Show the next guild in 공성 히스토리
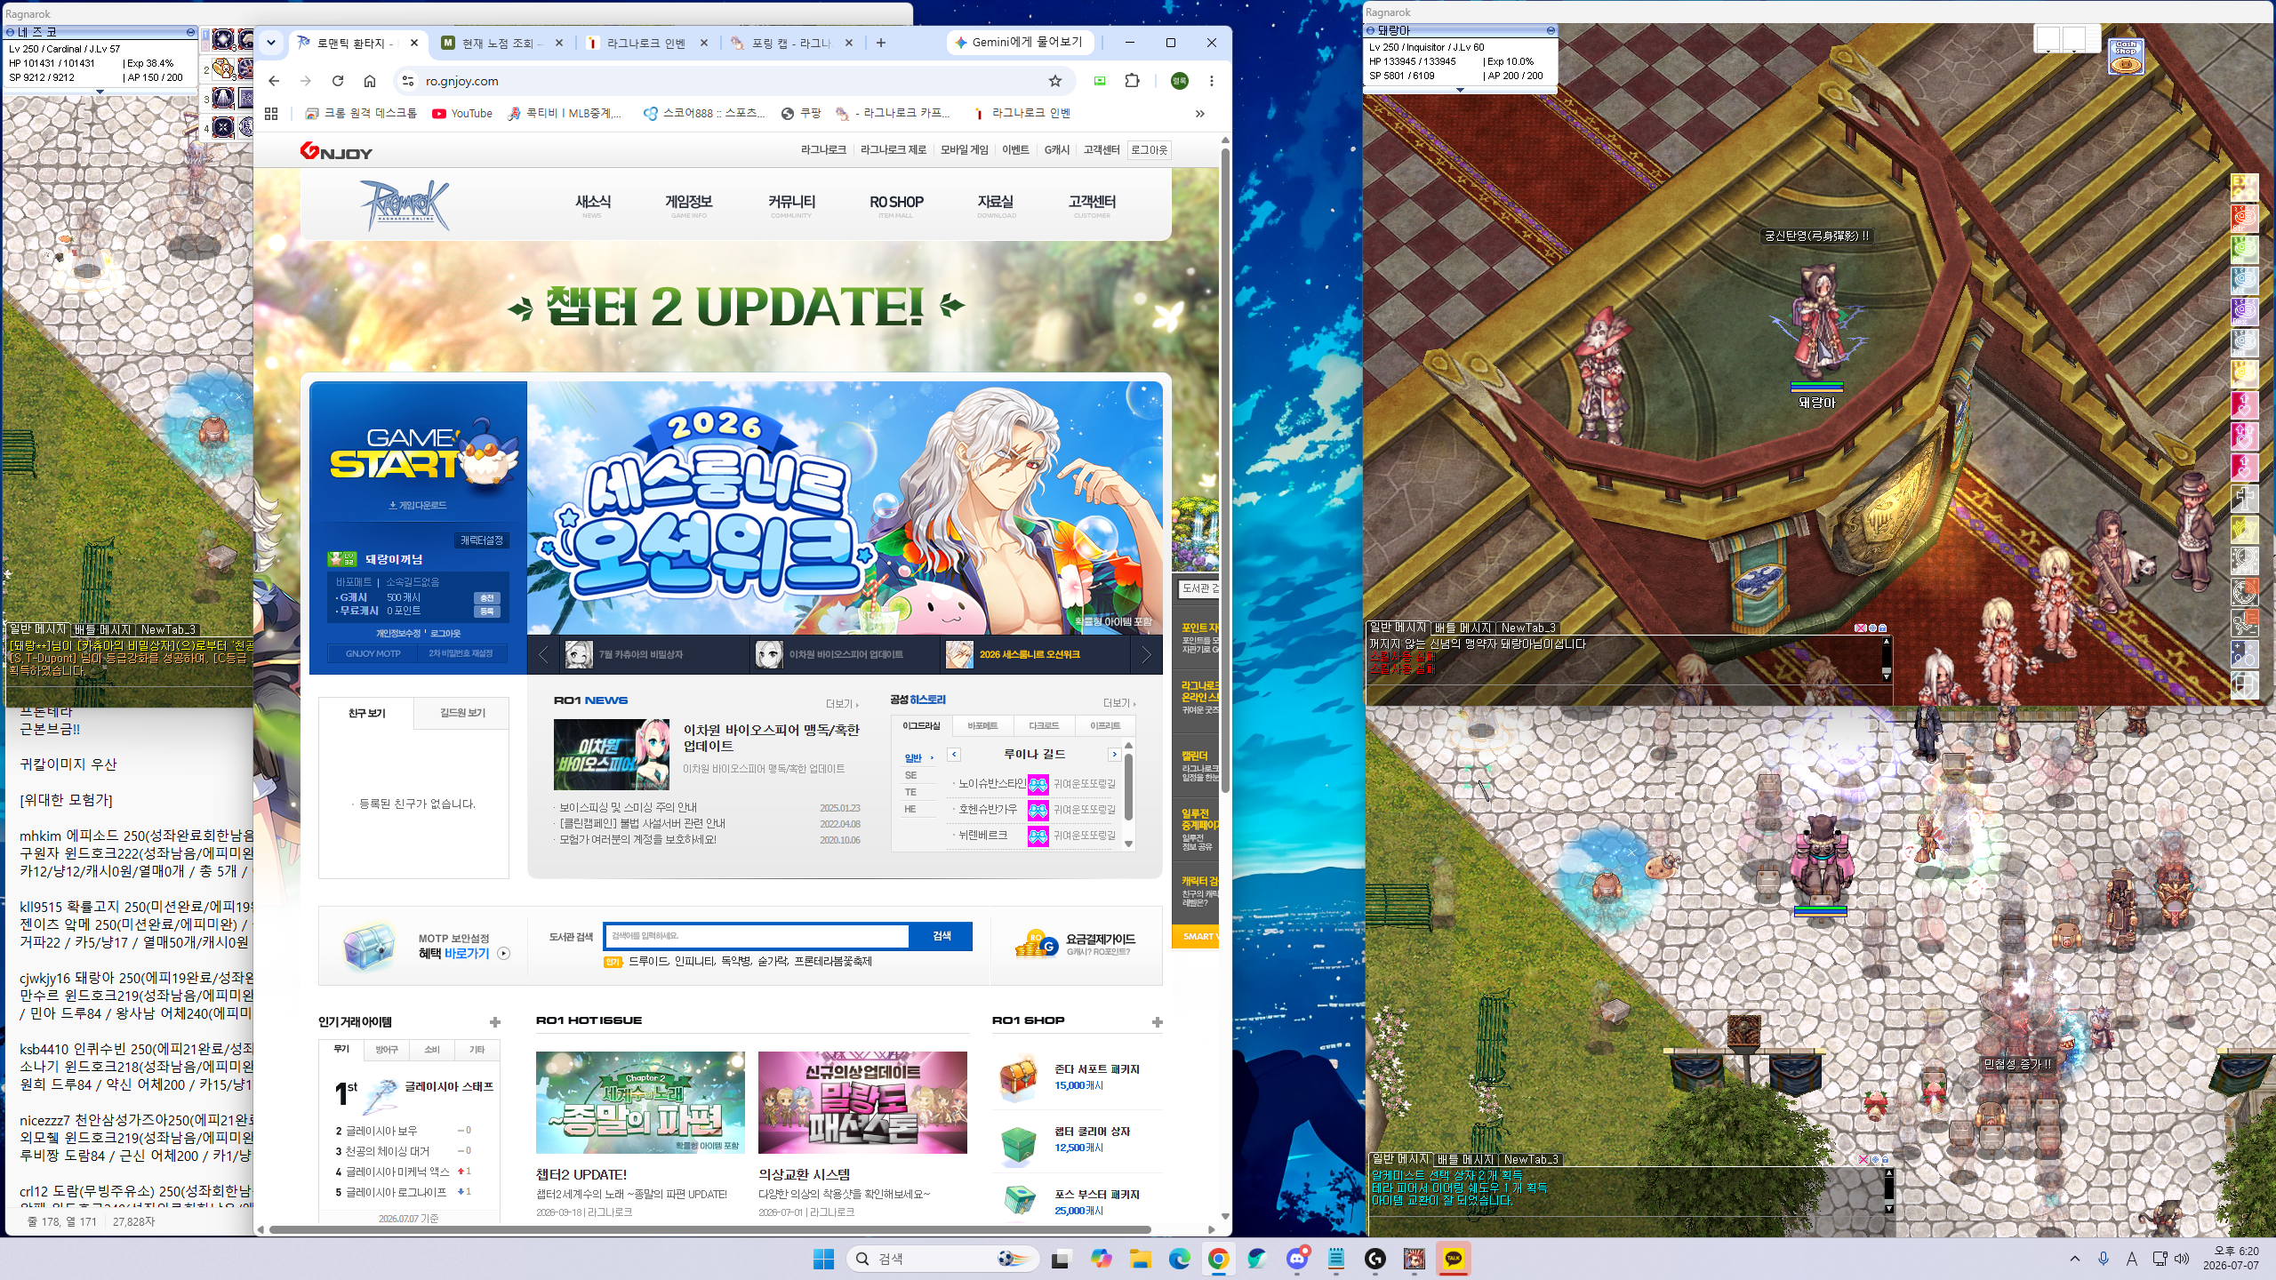This screenshot has width=2276, height=1280. 1114,755
